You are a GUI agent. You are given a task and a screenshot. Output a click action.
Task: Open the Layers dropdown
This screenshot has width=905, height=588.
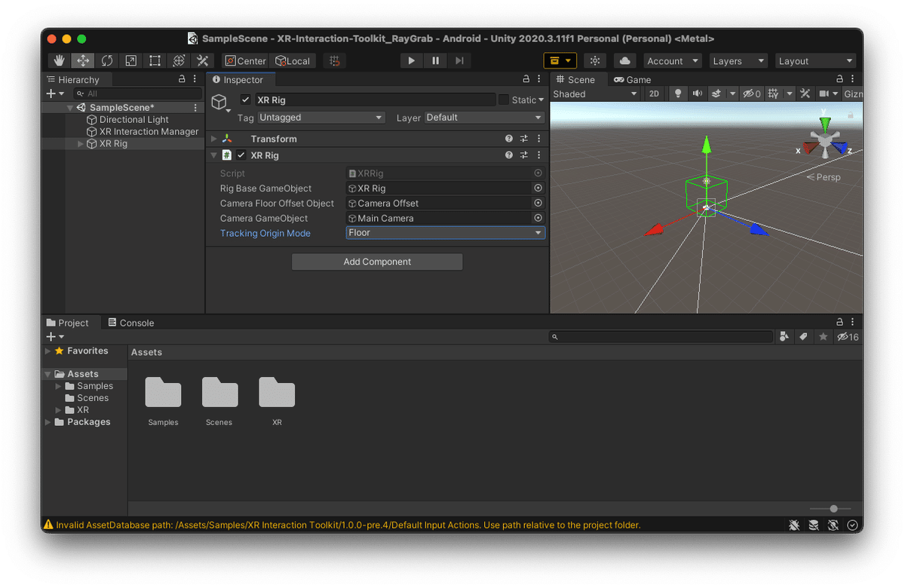pyautogui.click(x=739, y=61)
